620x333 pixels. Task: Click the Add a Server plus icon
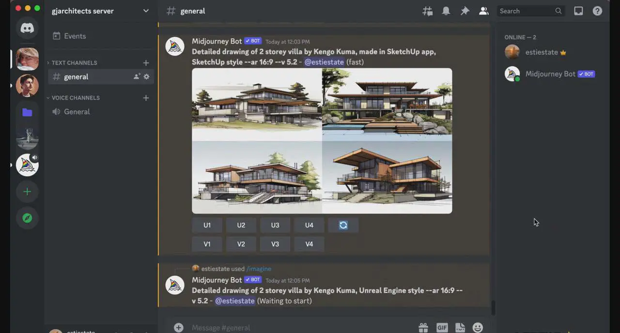pos(27,192)
